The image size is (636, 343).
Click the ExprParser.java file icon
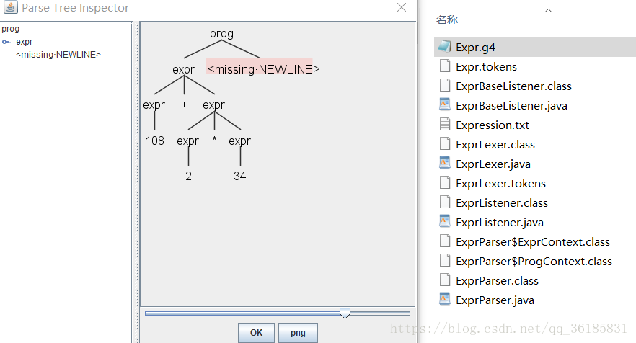(x=445, y=300)
